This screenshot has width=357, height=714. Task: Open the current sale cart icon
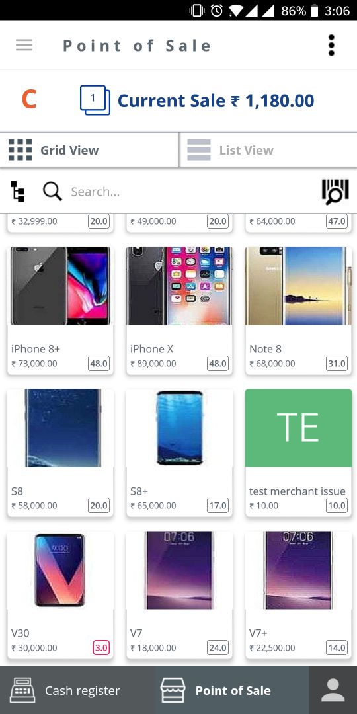coord(95,100)
